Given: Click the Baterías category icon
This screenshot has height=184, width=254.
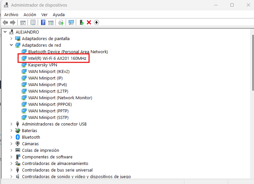Looking at the screenshot, I should click(x=17, y=130).
